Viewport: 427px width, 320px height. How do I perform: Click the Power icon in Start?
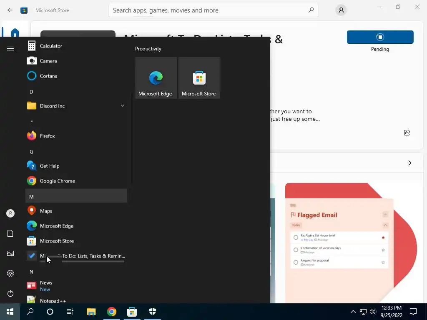tap(10, 293)
